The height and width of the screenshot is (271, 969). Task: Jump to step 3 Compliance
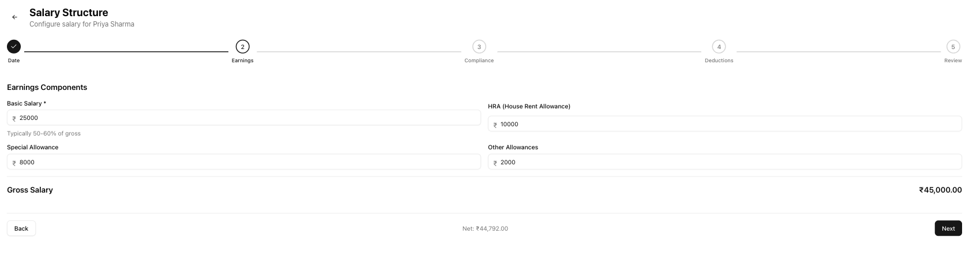pos(479,47)
